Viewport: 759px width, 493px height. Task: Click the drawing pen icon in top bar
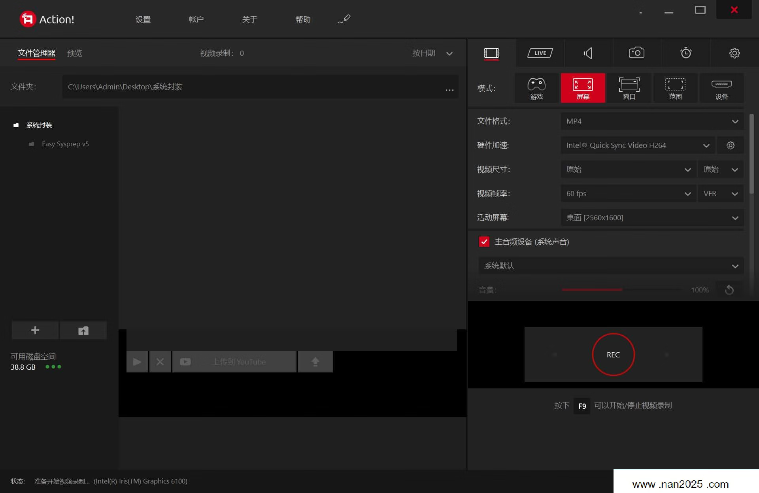[344, 19]
